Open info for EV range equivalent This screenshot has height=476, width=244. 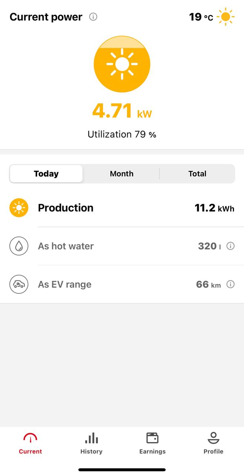tap(231, 284)
